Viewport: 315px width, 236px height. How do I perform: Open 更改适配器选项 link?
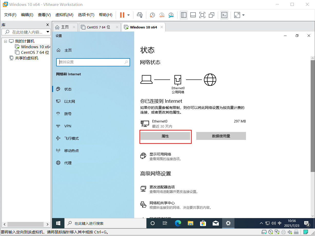(162, 187)
